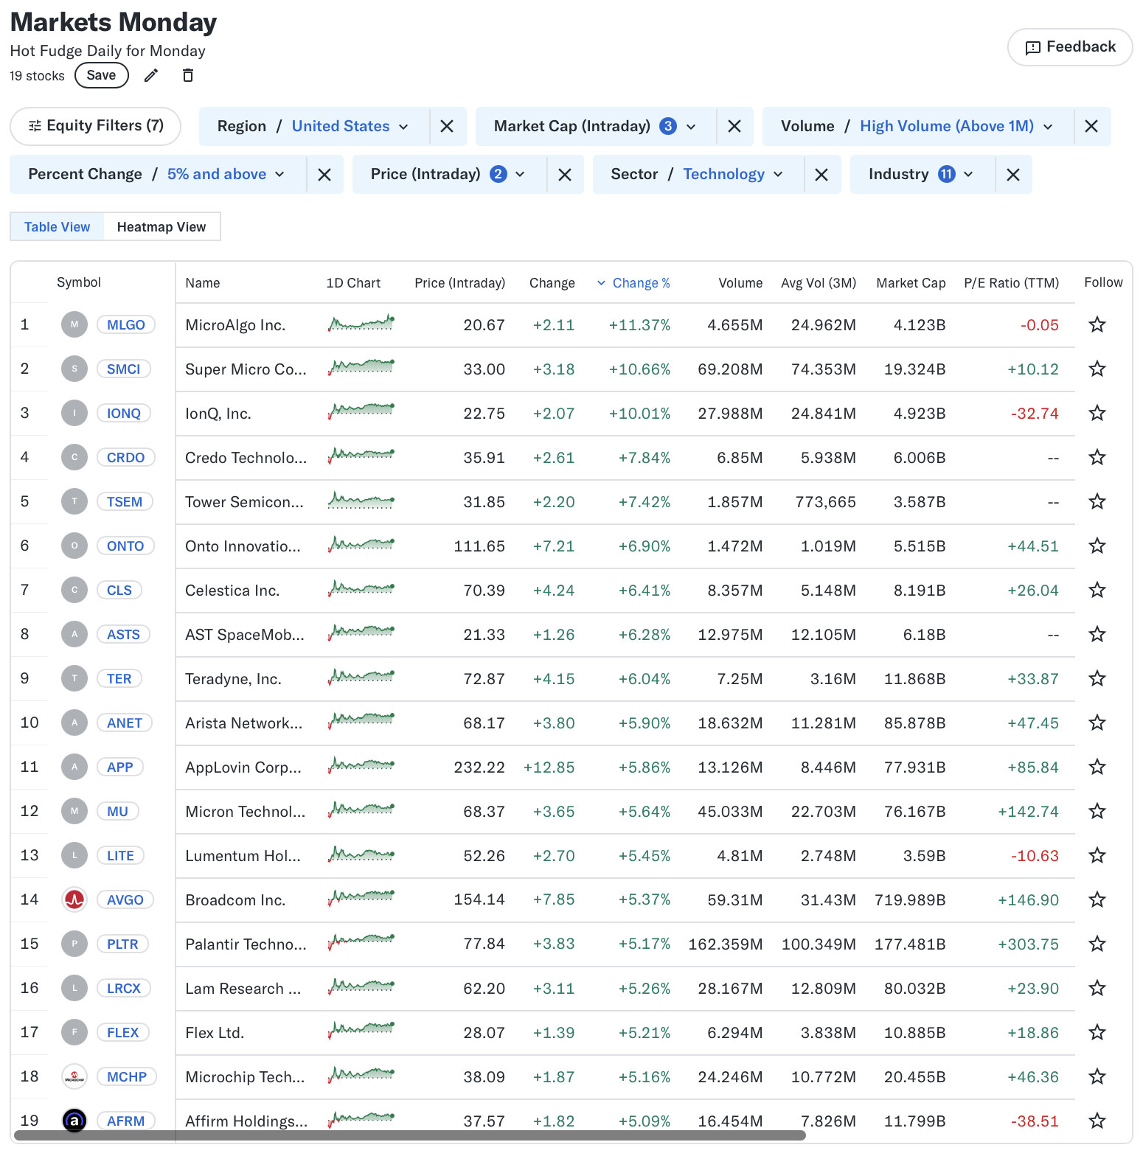Follow ANET with its star icon
1143x1156 pixels.
[x=1097, y=722]
